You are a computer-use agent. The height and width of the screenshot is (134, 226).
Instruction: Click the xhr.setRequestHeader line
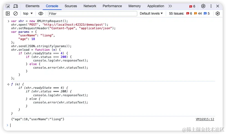point(63,28)
